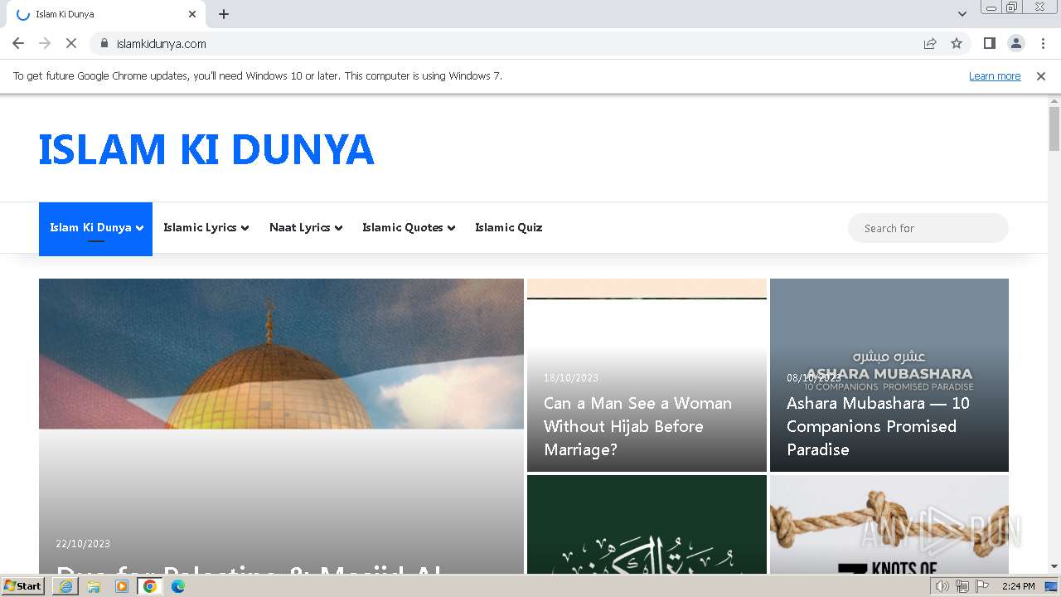The image size is (1061, 597).
Task: Expand the Islamic Quotes menu
Action: (x=409, y=227)
